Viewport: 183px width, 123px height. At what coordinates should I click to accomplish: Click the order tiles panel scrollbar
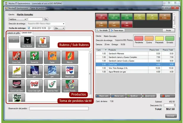(174, 20)
